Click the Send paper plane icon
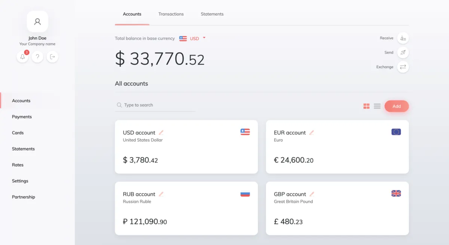Screen dimensions: 449x245 coord(403,52)
